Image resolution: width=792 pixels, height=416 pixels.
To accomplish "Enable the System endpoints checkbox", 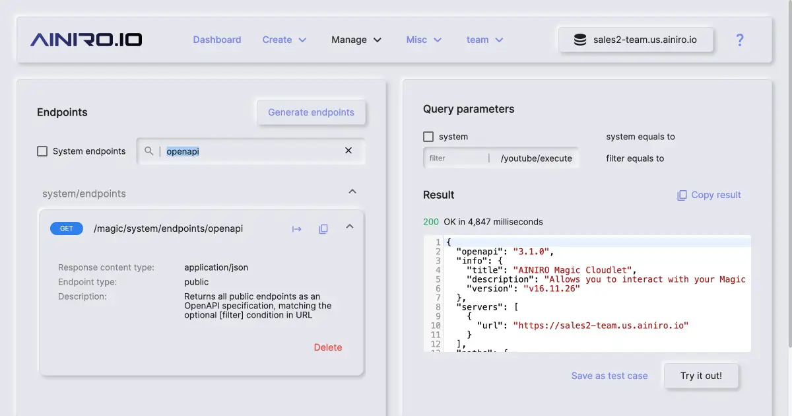I will coord(42,151).
